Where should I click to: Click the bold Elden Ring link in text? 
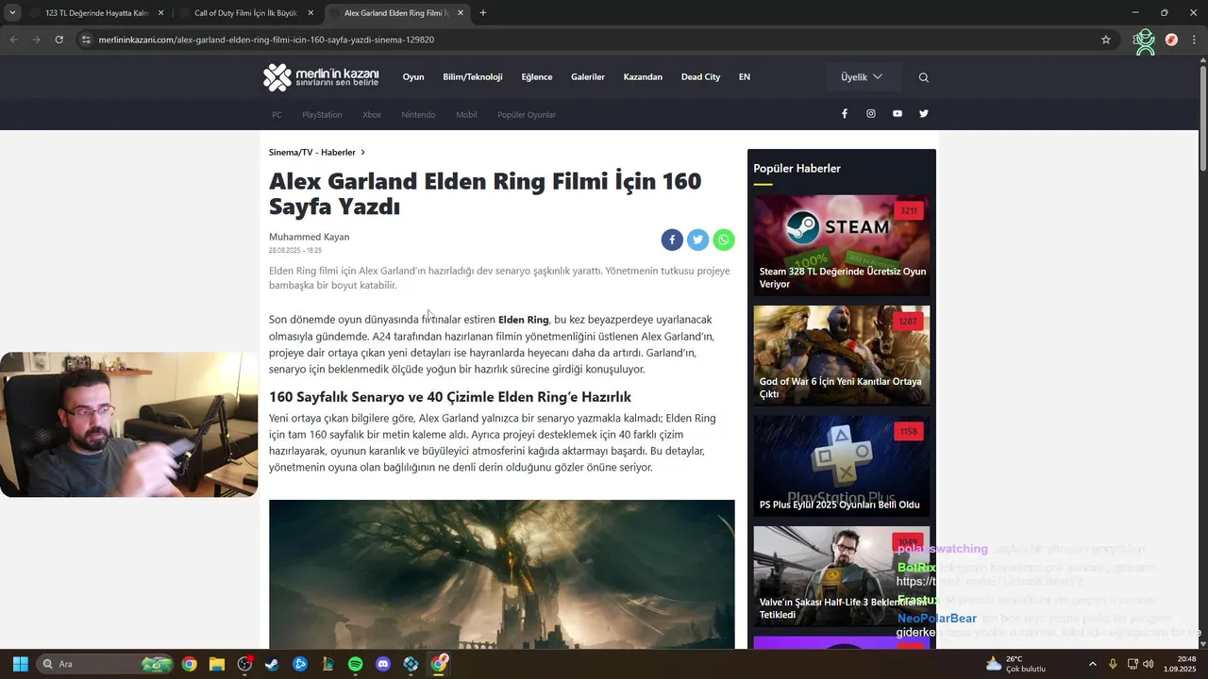pyautogui.click(x=524, y=320)
